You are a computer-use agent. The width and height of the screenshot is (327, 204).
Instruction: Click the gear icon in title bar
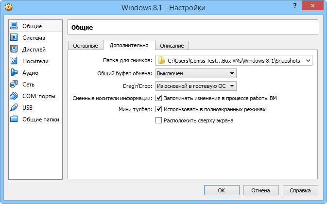click(x=9, y=7)
